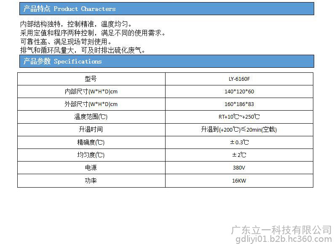Click the 'RT+10℃~+250℃' value cell
334x244 pixels.
click(x=239, y=117)
